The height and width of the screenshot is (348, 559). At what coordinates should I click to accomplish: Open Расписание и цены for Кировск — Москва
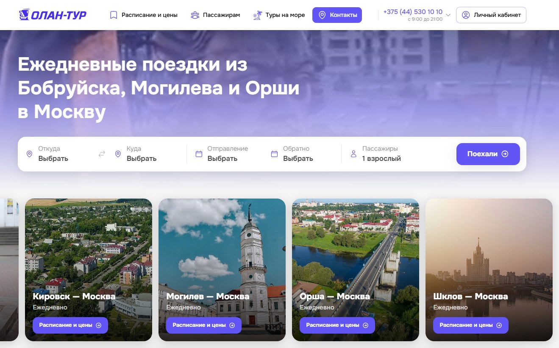[x=70, y=325]
